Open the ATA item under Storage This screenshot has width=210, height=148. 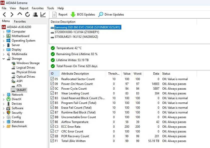[x=19, y=86]
